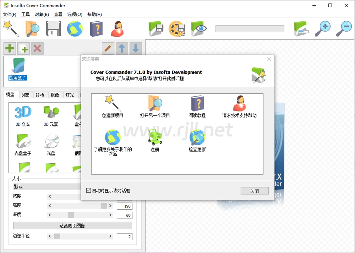
Task: Click the 关闭 button in welcome dialog
Action: tap(254, 191)
